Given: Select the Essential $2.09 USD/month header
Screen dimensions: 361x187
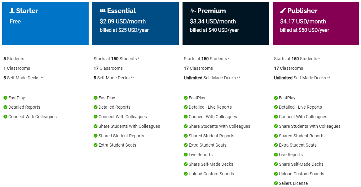Looking at the screenshot, I should (x=135, y=23).
